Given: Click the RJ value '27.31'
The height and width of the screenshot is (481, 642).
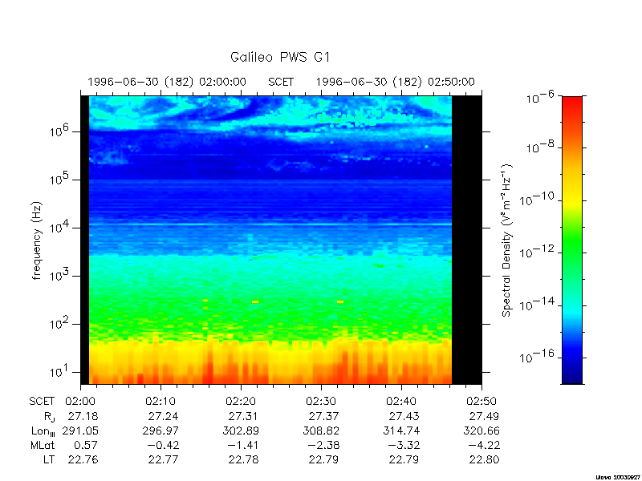Looking at the screenshot, I should (x=244, y=416).
